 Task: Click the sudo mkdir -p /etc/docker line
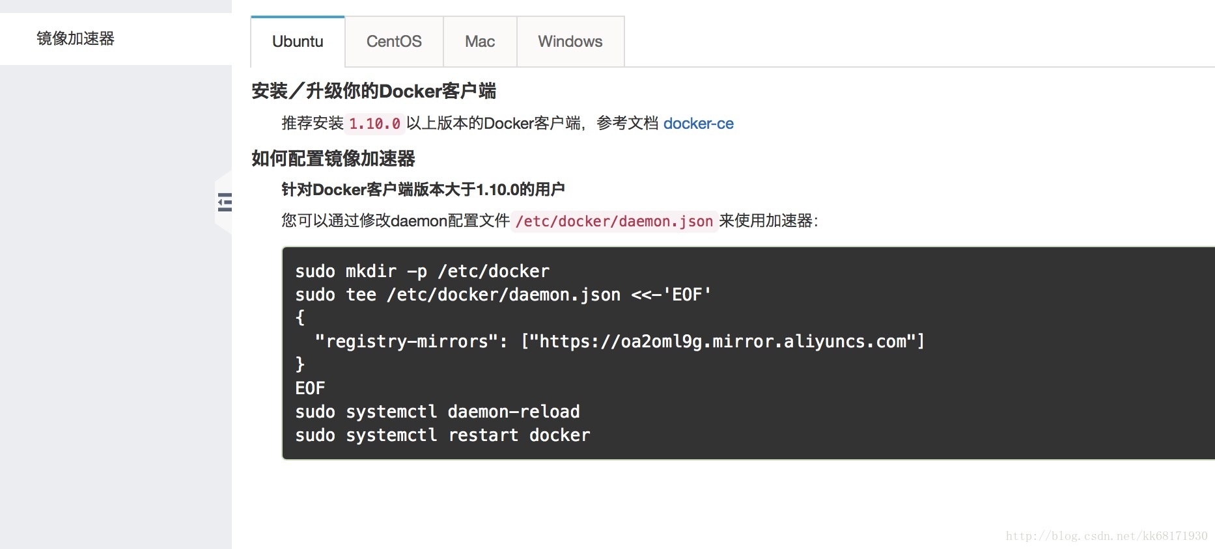(422, 271)
